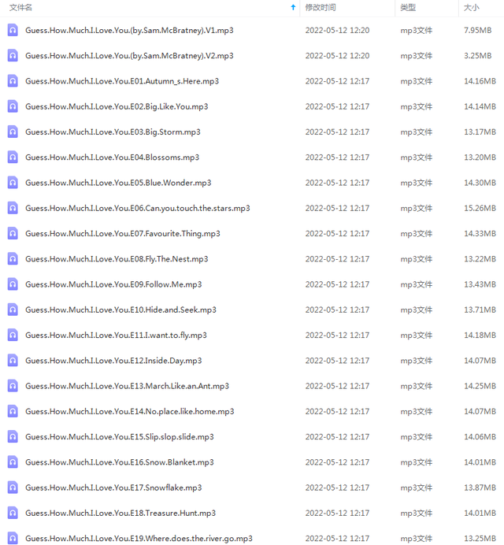Click the 13.87MB size value

pos(480,488)
